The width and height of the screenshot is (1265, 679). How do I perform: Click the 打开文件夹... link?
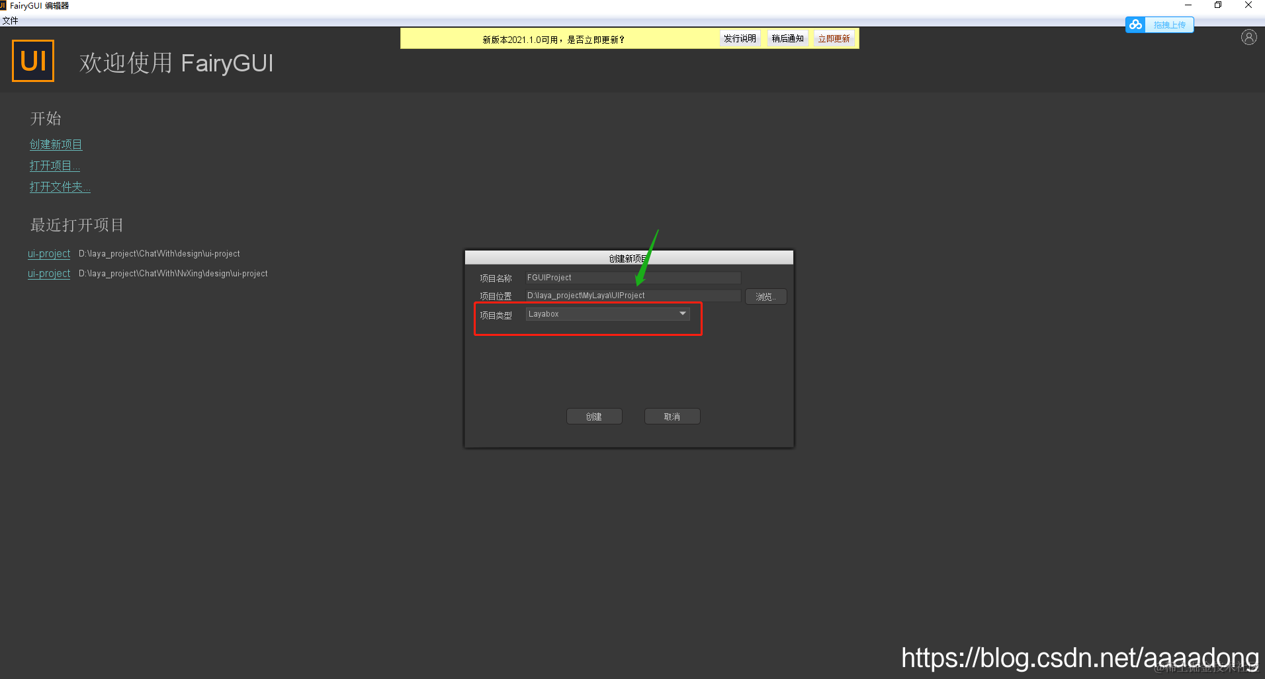point(60,186)
